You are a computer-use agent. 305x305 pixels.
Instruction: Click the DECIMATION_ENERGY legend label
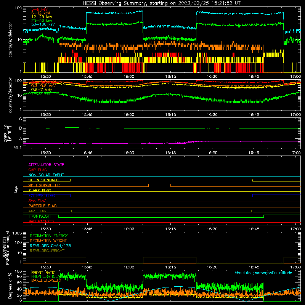49,236
